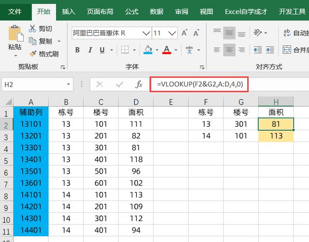Click the Cut (剪切) scissors icon
Viewport: 309px width, 242px height.
click(32, 28)
